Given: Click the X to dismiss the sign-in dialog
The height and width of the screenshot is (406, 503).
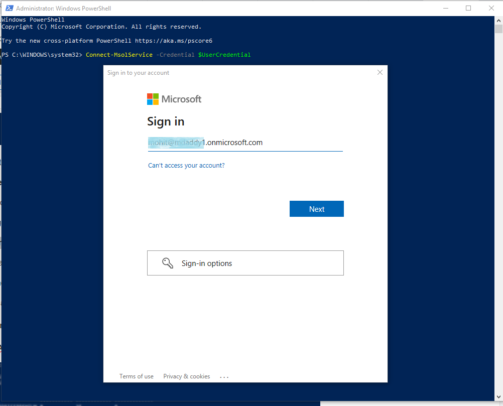Looking at the screenshot, I should [x=380, y=72].
